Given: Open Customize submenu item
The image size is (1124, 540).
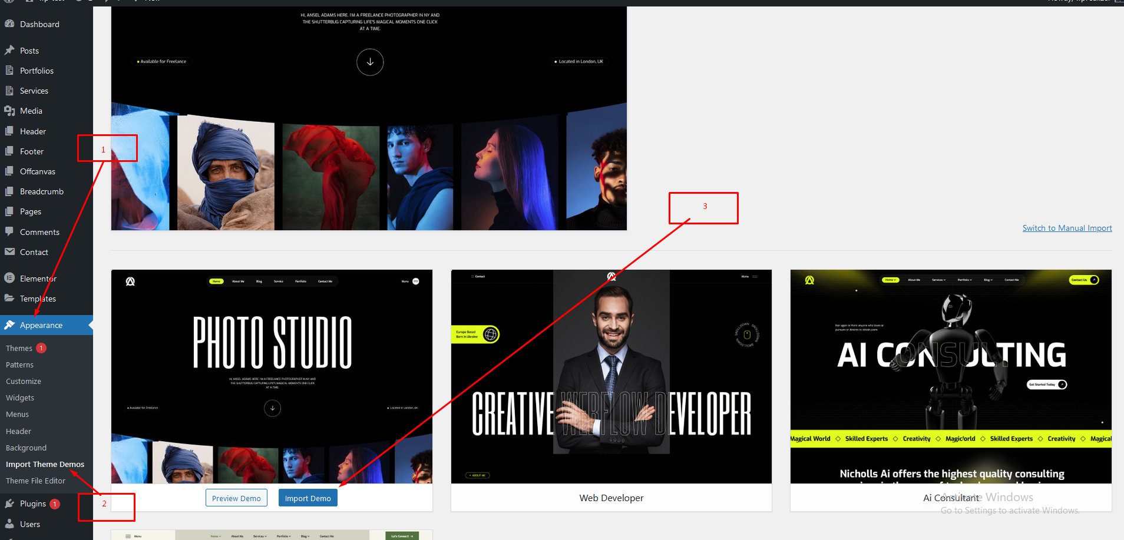Looking at the screenshot, I should pyautogui.click(x=24, y=381).
